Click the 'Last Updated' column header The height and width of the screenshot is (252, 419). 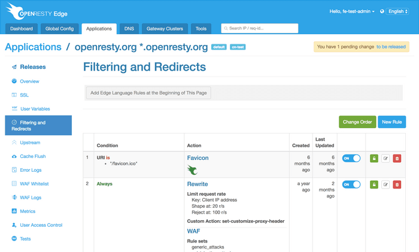coord(324,142)
